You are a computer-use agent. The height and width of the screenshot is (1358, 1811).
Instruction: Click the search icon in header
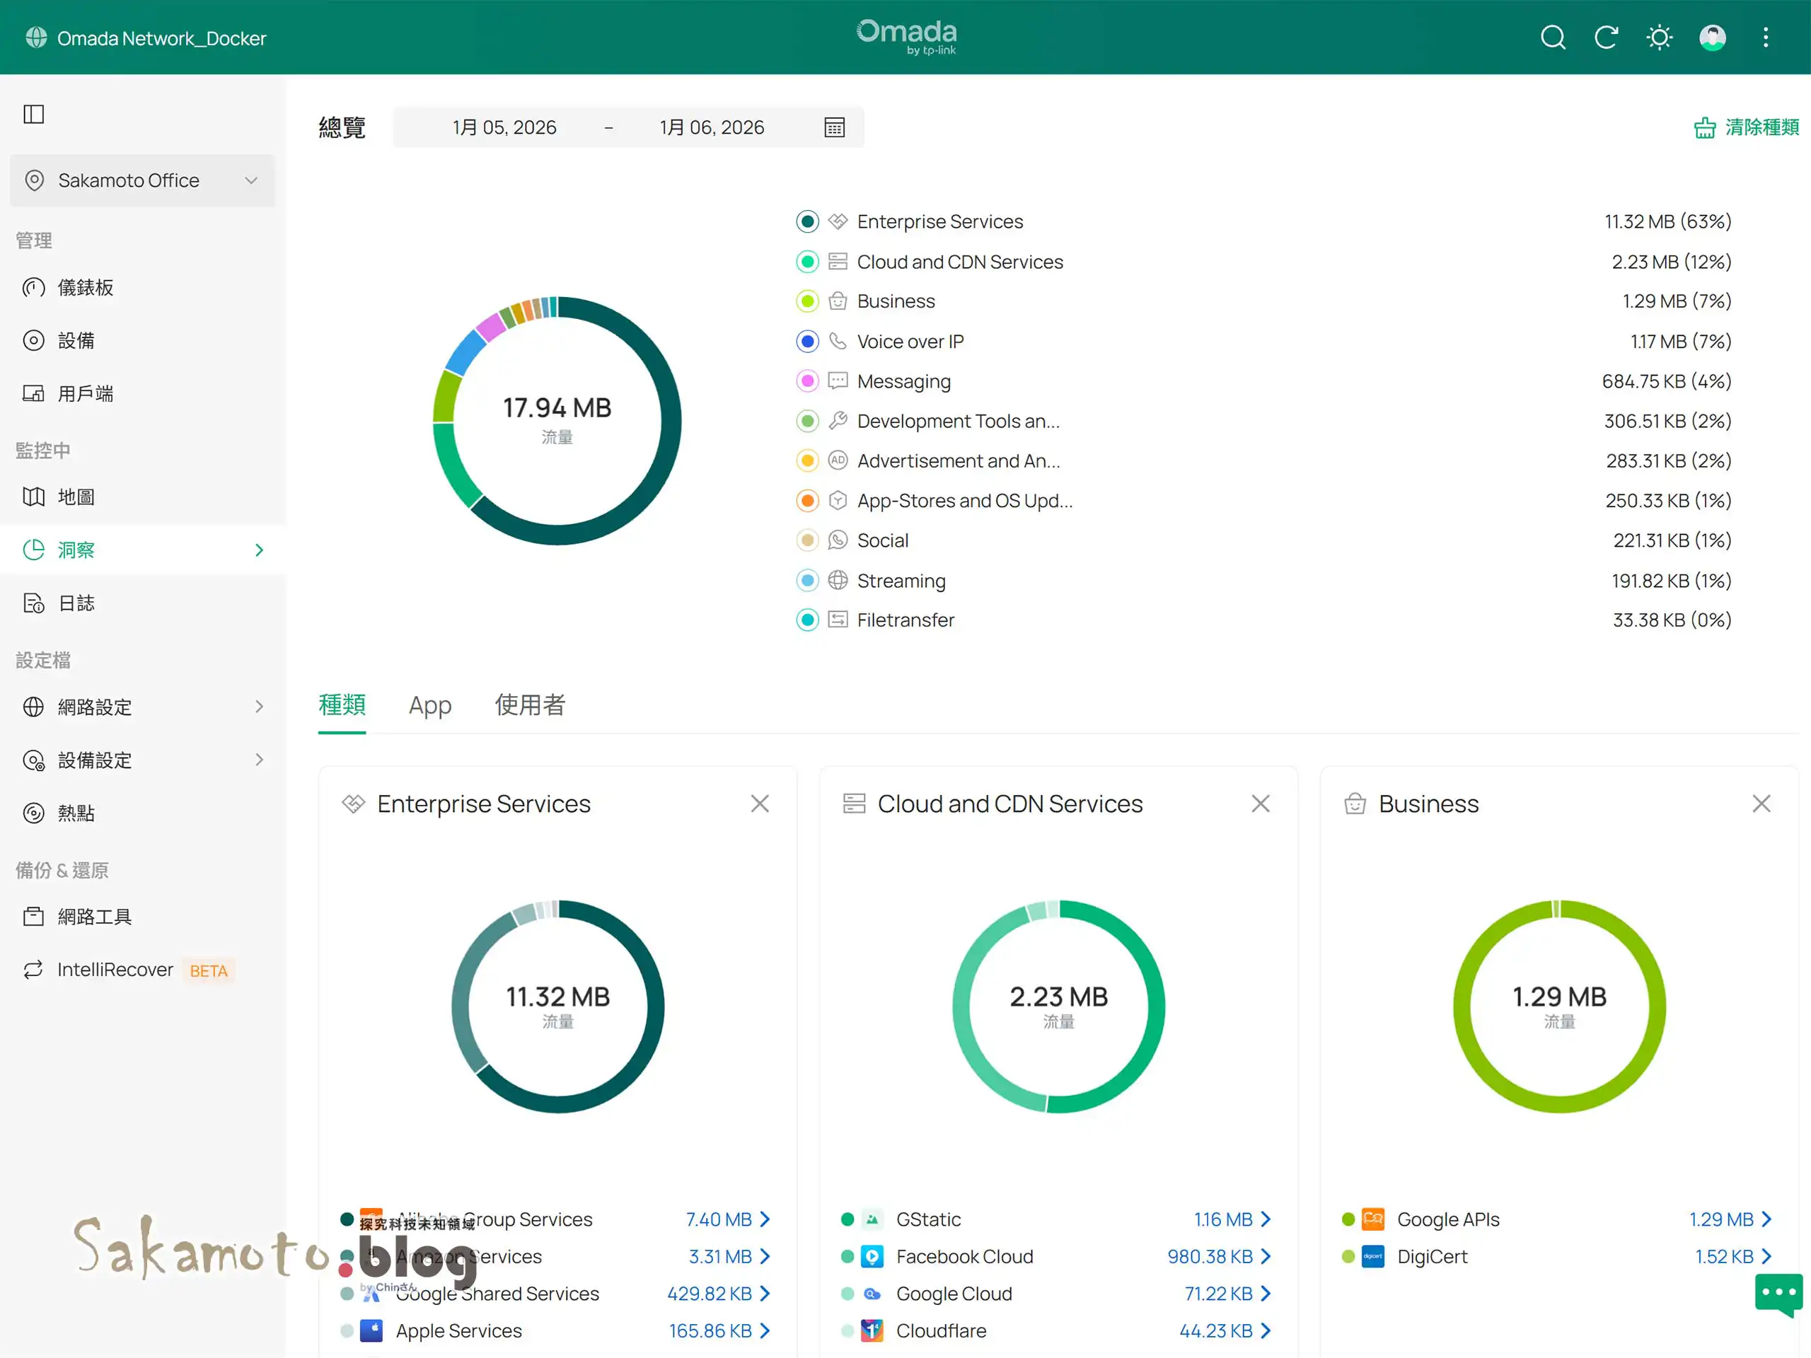[x=1552, y=37]
